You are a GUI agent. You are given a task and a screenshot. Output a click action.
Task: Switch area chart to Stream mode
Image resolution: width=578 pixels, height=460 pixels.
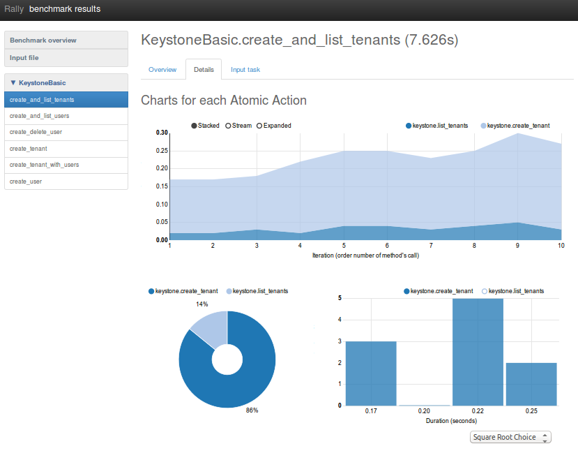(x=228, y=126)
